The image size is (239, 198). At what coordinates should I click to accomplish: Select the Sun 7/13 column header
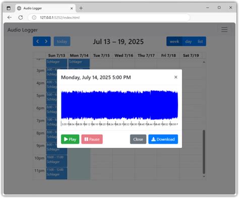pyautogui.click(x=56, y=55)
